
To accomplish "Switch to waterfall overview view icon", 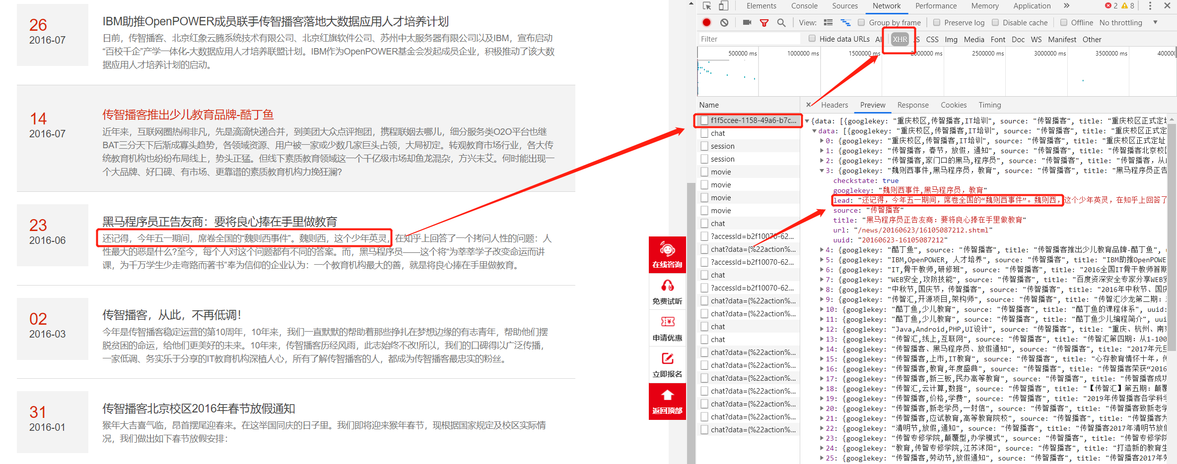I will 845,23.
